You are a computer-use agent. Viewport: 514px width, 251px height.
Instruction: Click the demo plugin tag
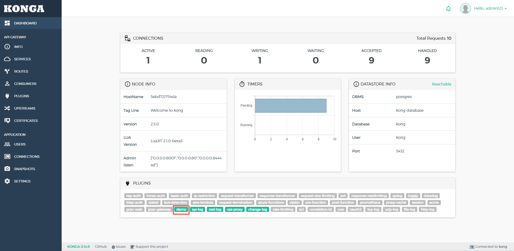181,209
